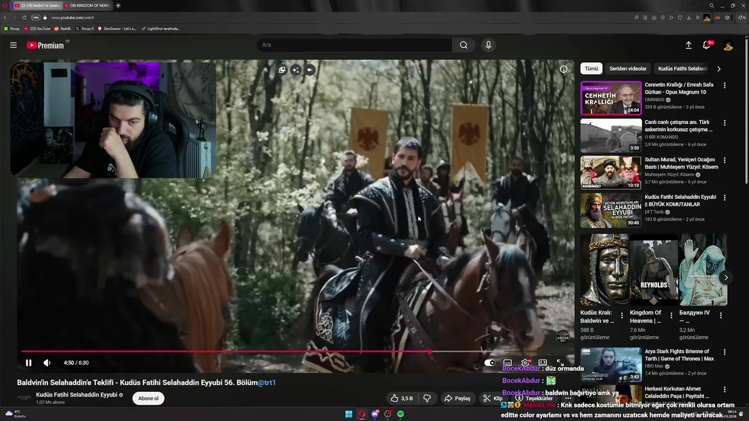Select the Seriden videolar chip
749x421 pixels.
coord(628,68)
